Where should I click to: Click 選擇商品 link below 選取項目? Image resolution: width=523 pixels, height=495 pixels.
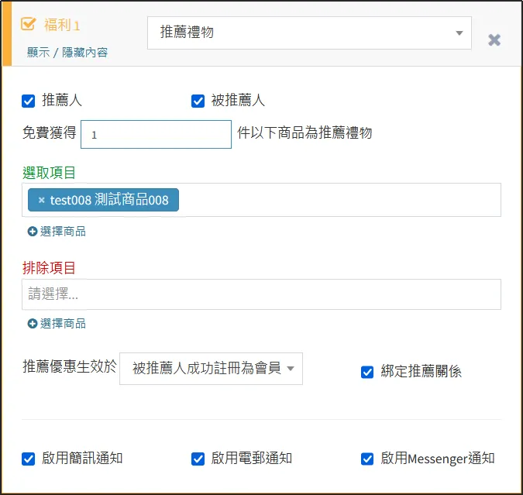(62, 232)
